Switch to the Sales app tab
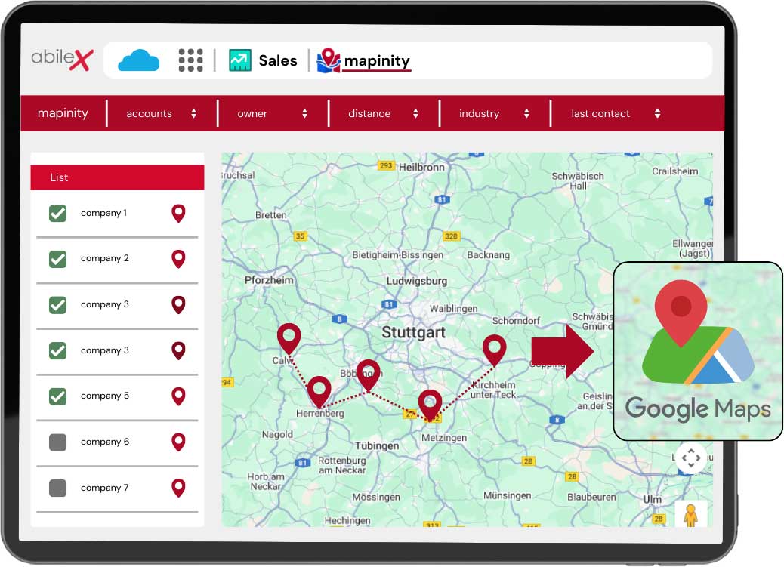The image size is (784, 567). point(277,60)
